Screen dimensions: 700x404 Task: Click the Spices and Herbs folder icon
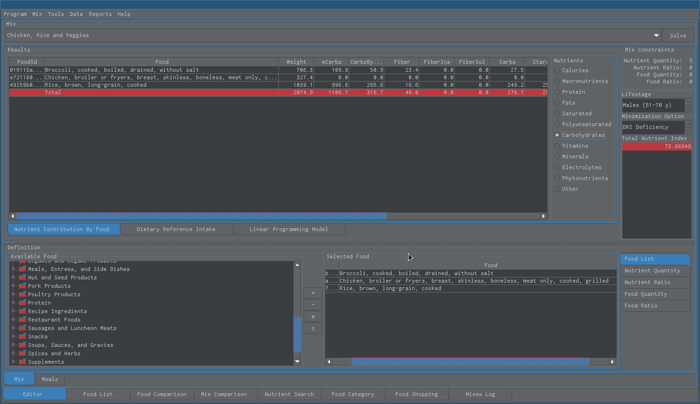pyautogui.click(x=22, y=353)
